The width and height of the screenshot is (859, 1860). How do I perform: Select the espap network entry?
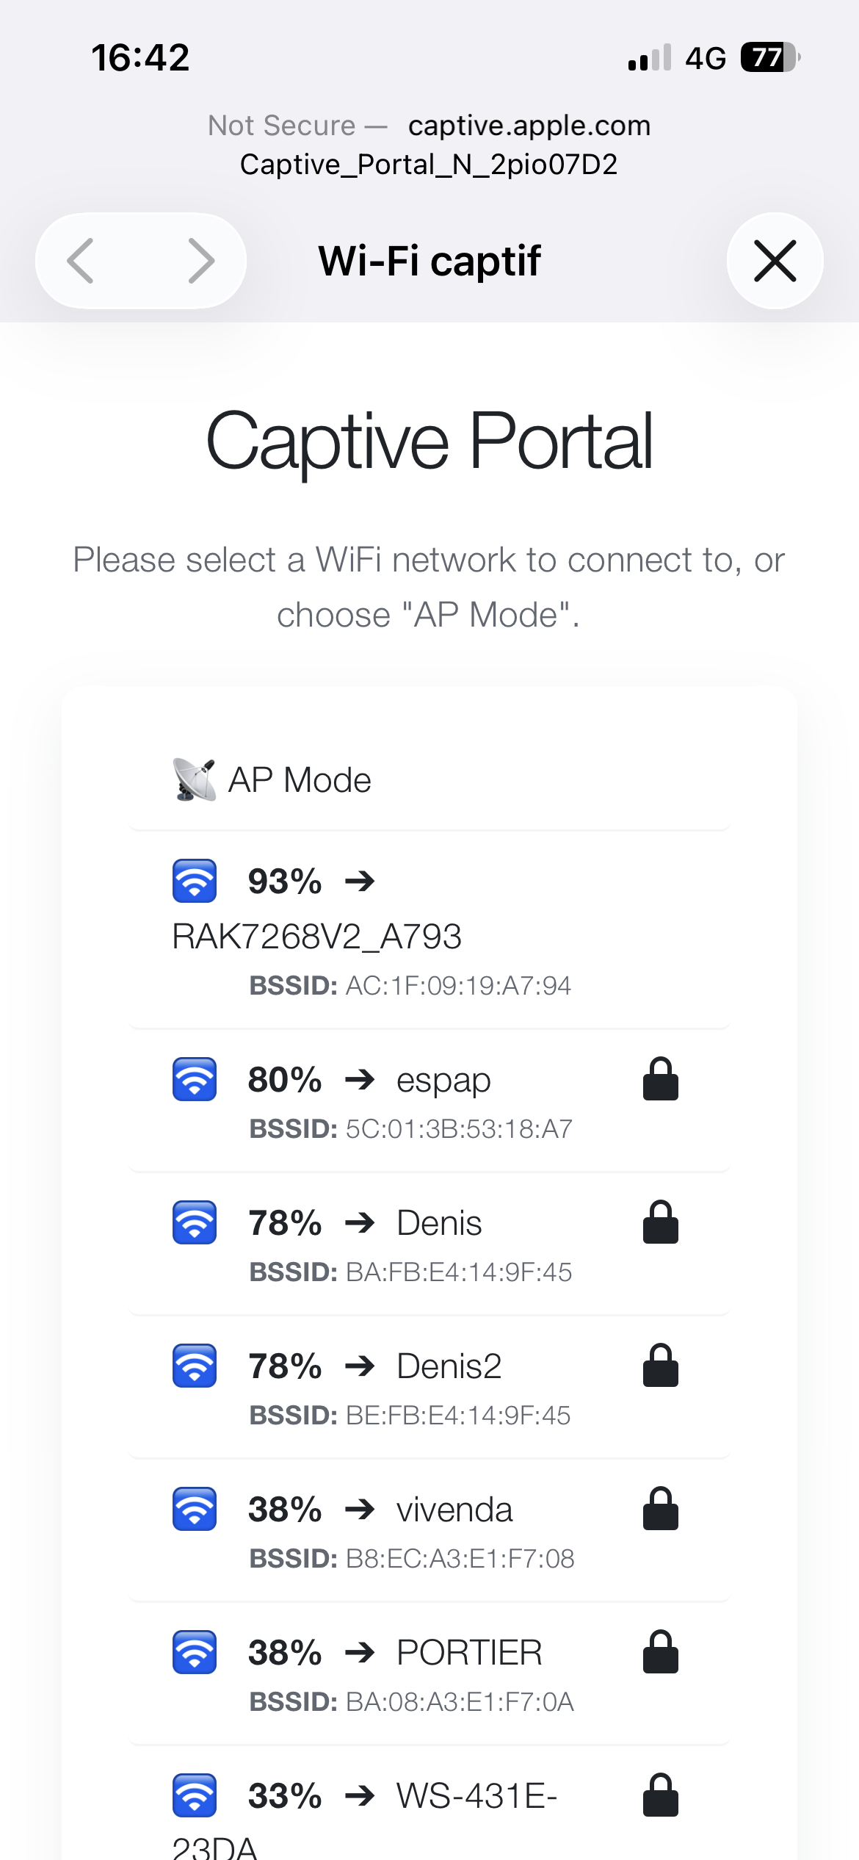pos(443,1080)
